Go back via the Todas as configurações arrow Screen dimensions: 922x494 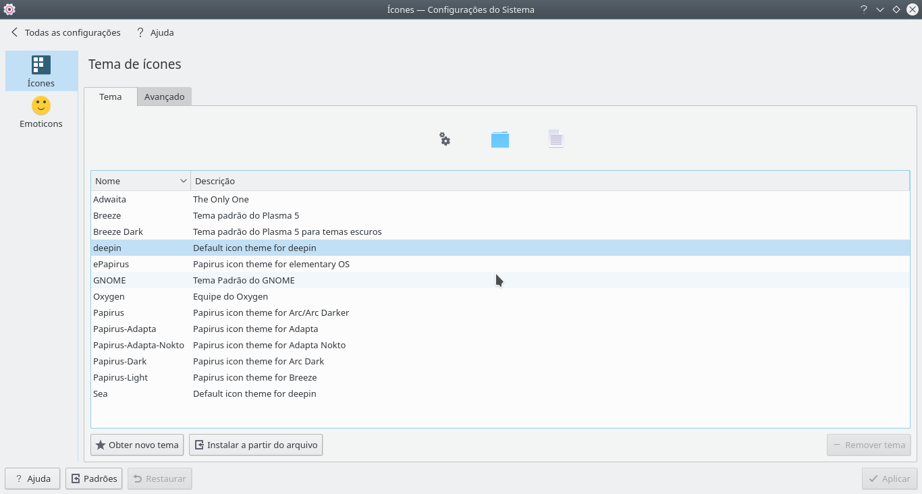[13, 32]
